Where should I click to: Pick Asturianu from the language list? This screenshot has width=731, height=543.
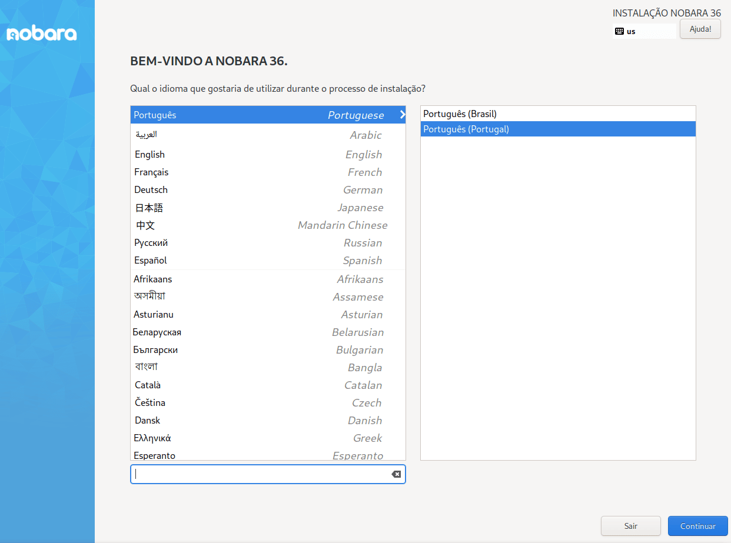point(268,314)
